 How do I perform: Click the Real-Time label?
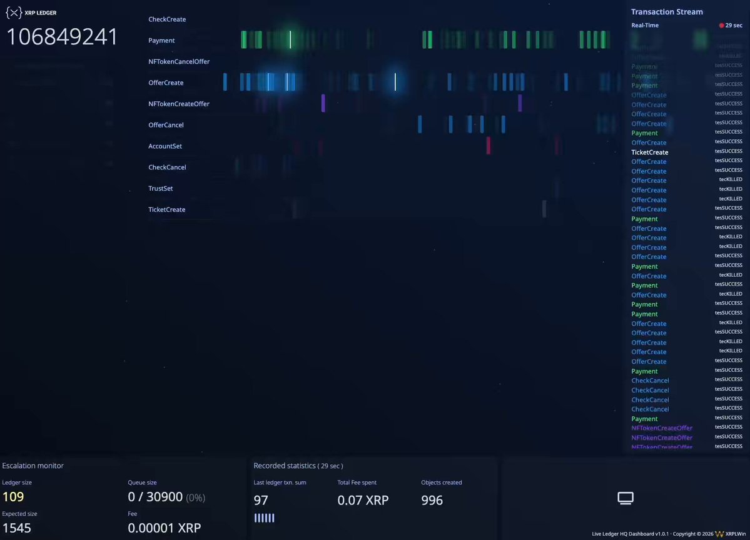click(x=645, y=26)
